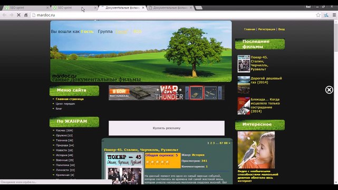
Task: Click the mardoc.ru address bar
Action: click(172, 15)
